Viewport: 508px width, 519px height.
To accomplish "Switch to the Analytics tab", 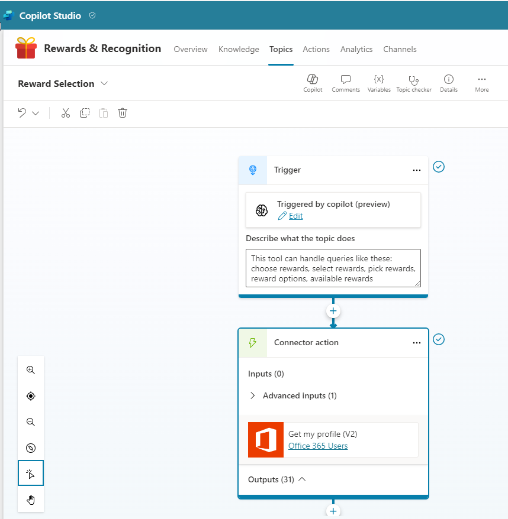I will pyautogui.click(x=356, y=49).
